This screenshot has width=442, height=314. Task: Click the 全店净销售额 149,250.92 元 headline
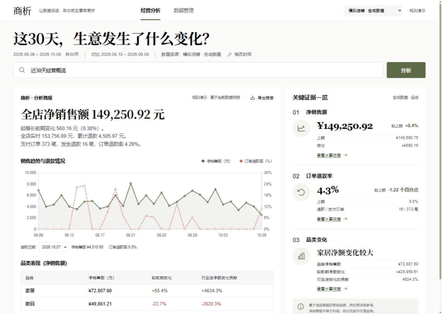click(93, 114)
